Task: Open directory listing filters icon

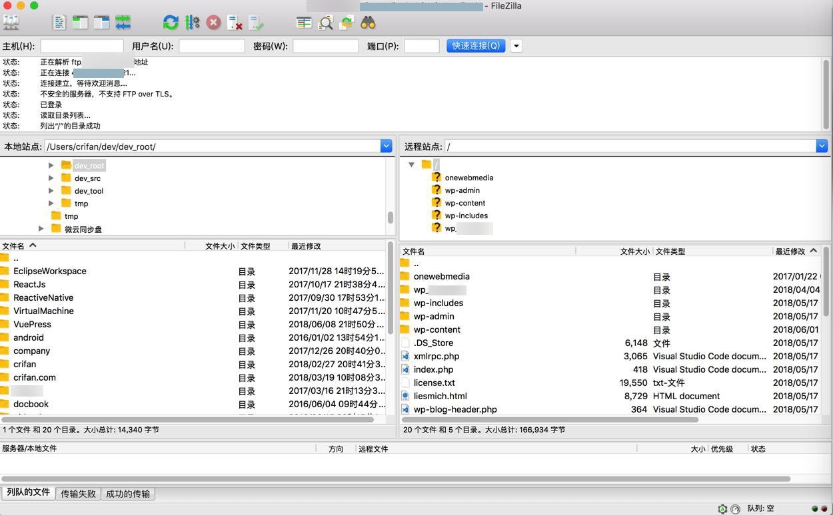Action: click(304, 23)
